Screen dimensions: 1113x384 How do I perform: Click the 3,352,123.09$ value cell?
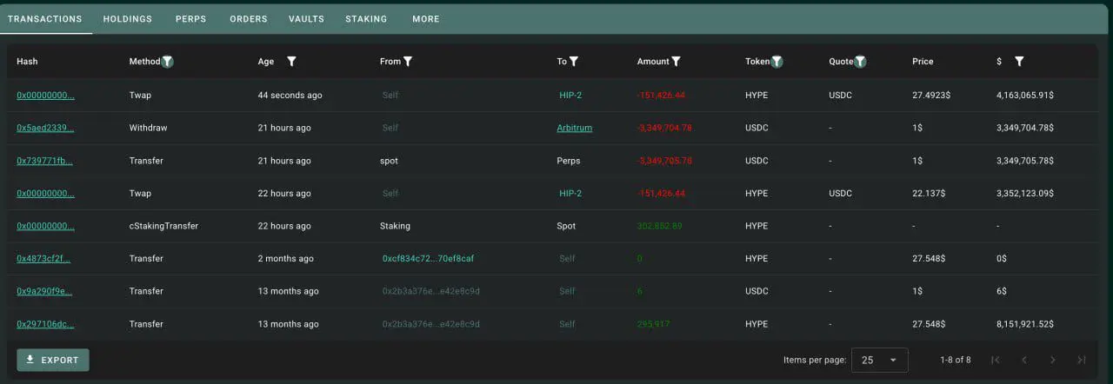coord(1025,193)
